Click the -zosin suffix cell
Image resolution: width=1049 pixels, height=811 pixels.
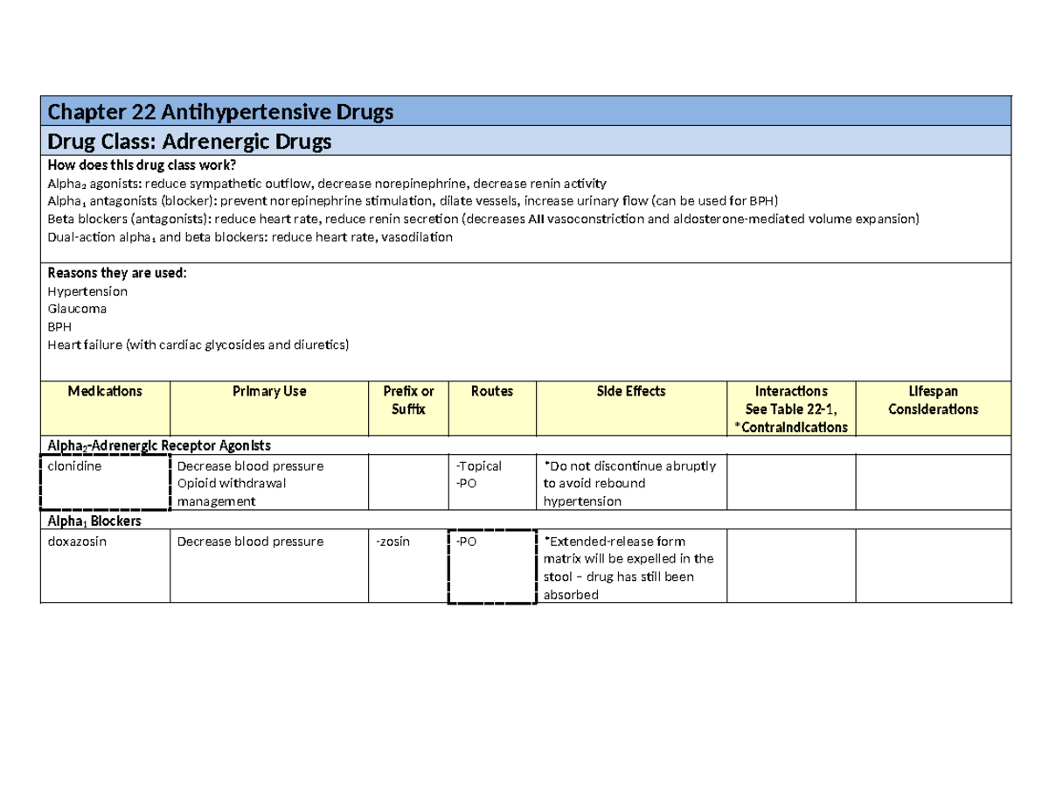[x=393, y=541]
